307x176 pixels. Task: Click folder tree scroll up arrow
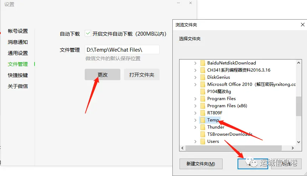[x=298, y=63]
